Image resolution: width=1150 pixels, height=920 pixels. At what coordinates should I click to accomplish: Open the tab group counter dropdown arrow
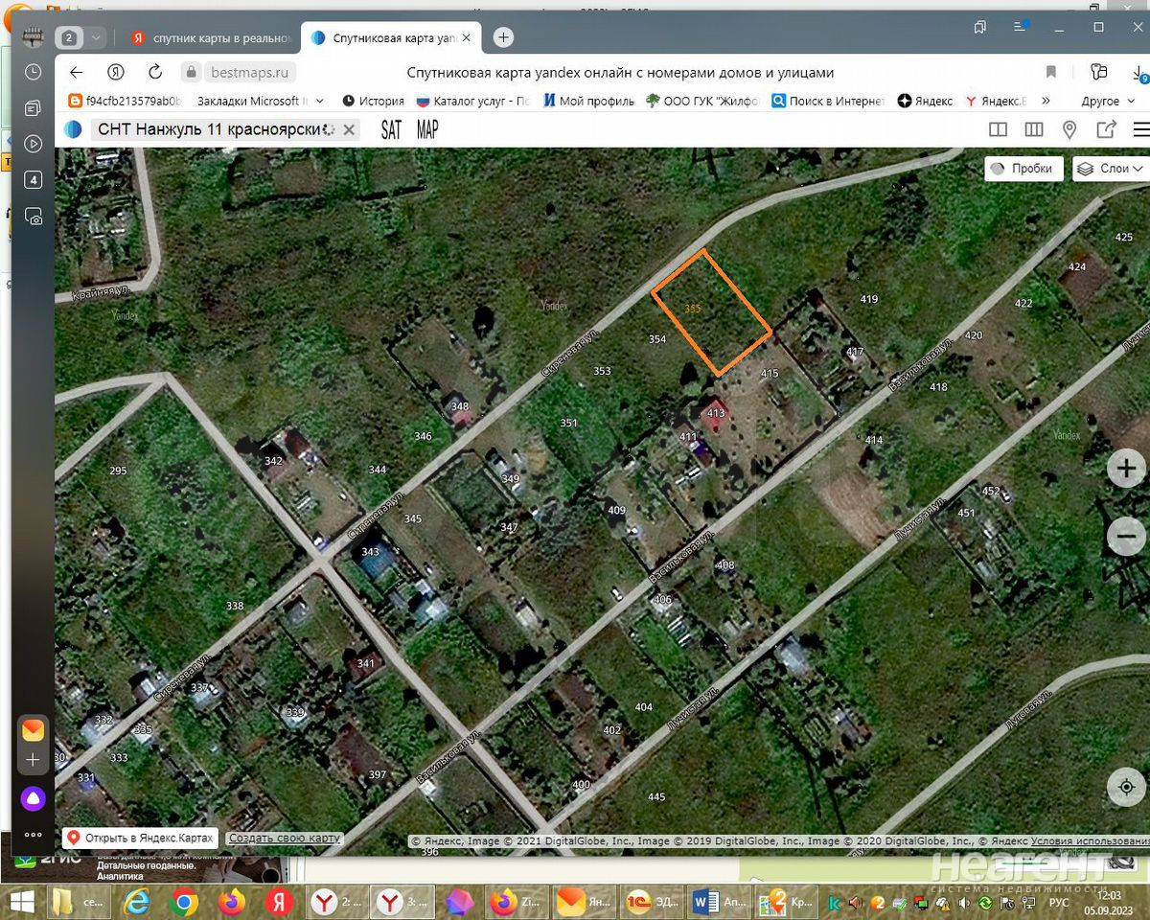tap(96, 38)
